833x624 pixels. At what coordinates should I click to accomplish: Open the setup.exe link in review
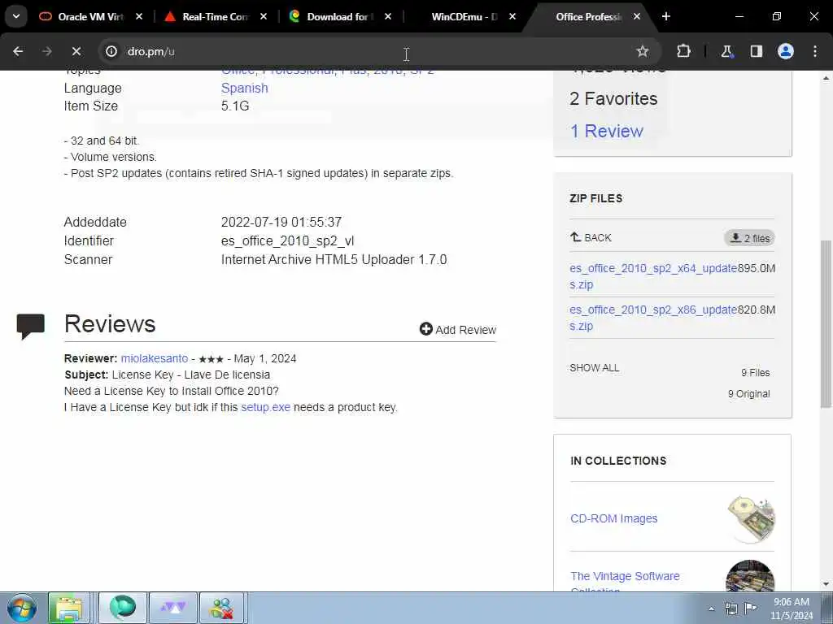[266, 408]
